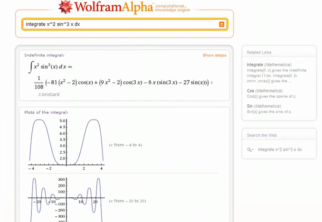Open the Cos Mathematica link
Screen dimensions: 322x222
tap(265, 91)
